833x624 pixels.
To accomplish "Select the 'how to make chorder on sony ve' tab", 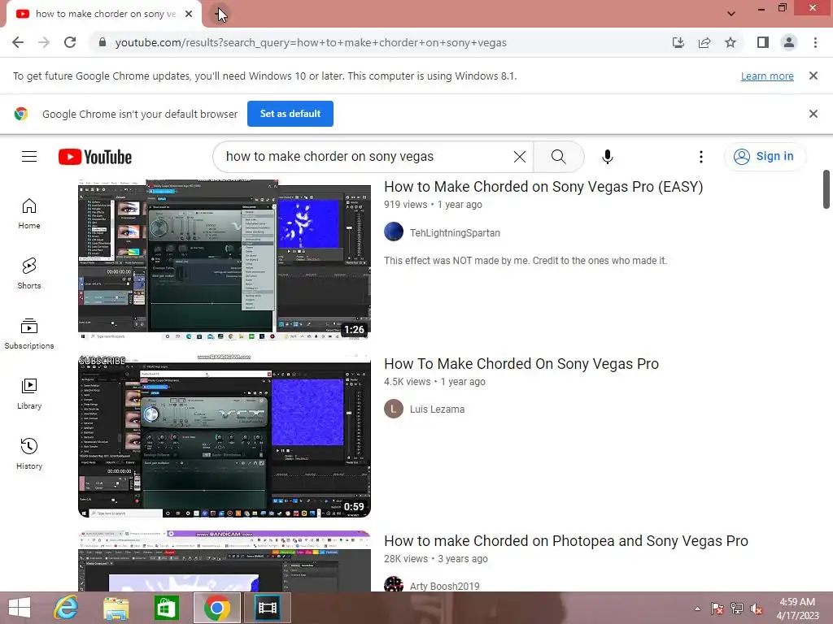I will point(104,14).
